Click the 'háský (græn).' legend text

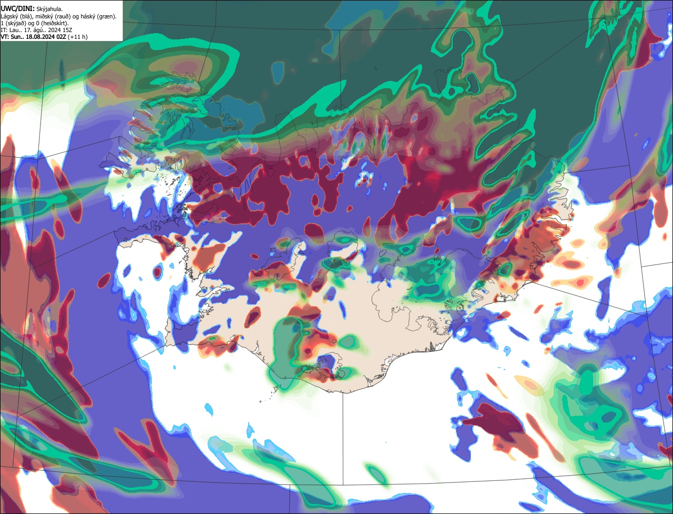coord(98,17)
